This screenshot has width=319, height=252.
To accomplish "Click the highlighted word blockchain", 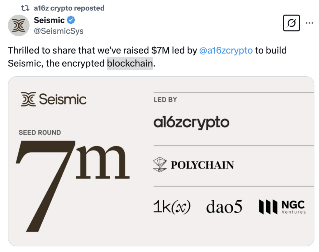I will [x=130, y=63].
